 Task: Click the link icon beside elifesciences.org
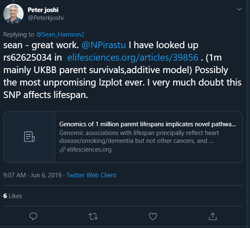coord(62,150)
